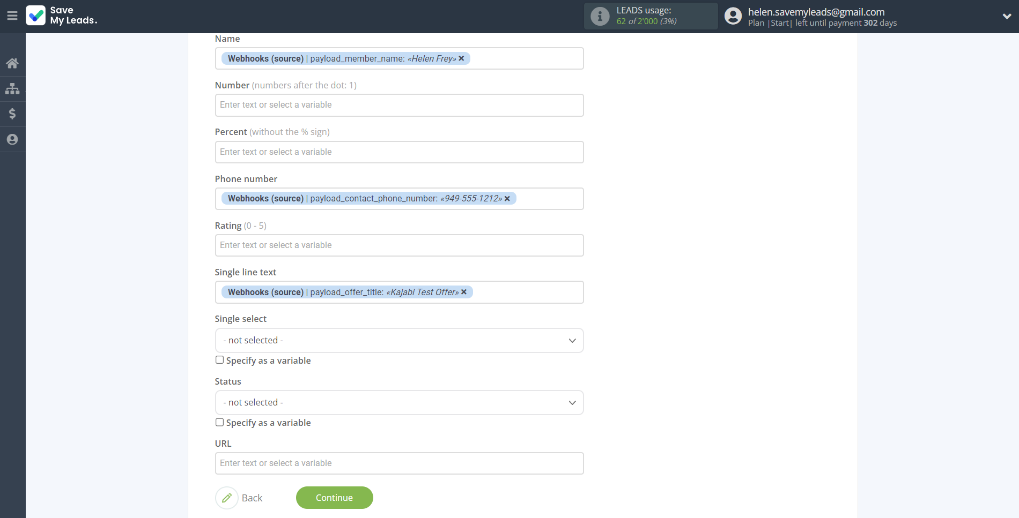Click the Back pencil icon
This screenshot has height=518, width=1019.
[227, 498]
